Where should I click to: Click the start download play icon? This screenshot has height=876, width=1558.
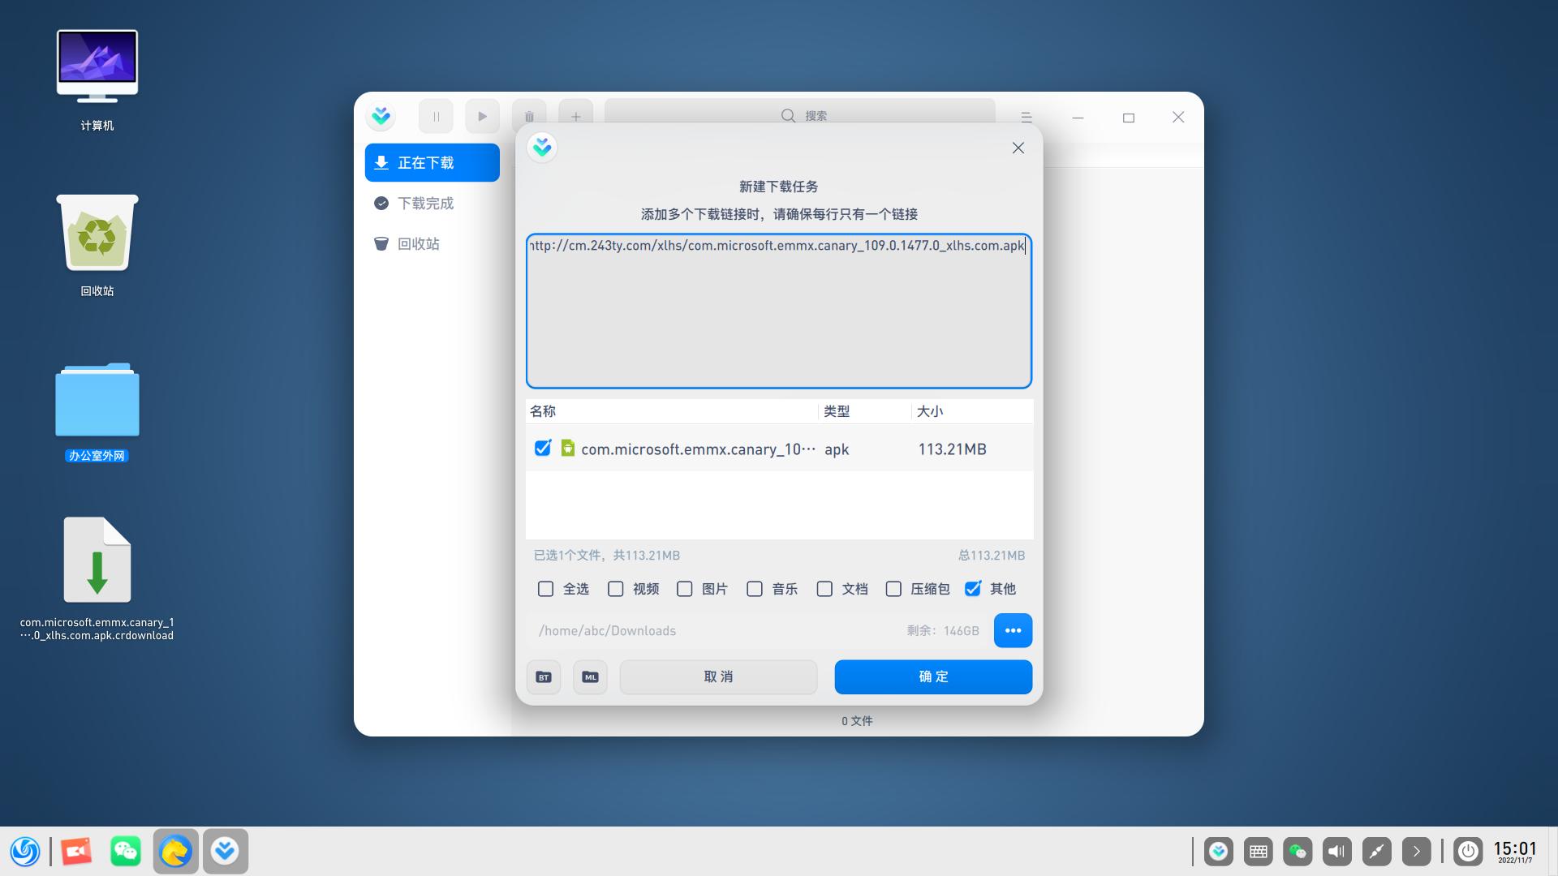click(x=482, y=117)
